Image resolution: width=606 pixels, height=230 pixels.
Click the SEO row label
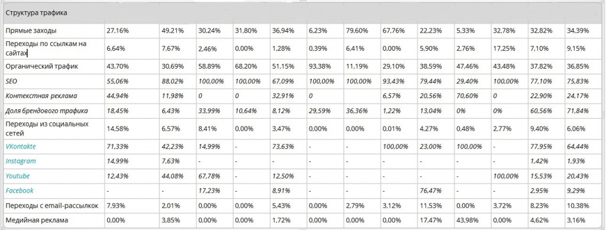[11, 82]
